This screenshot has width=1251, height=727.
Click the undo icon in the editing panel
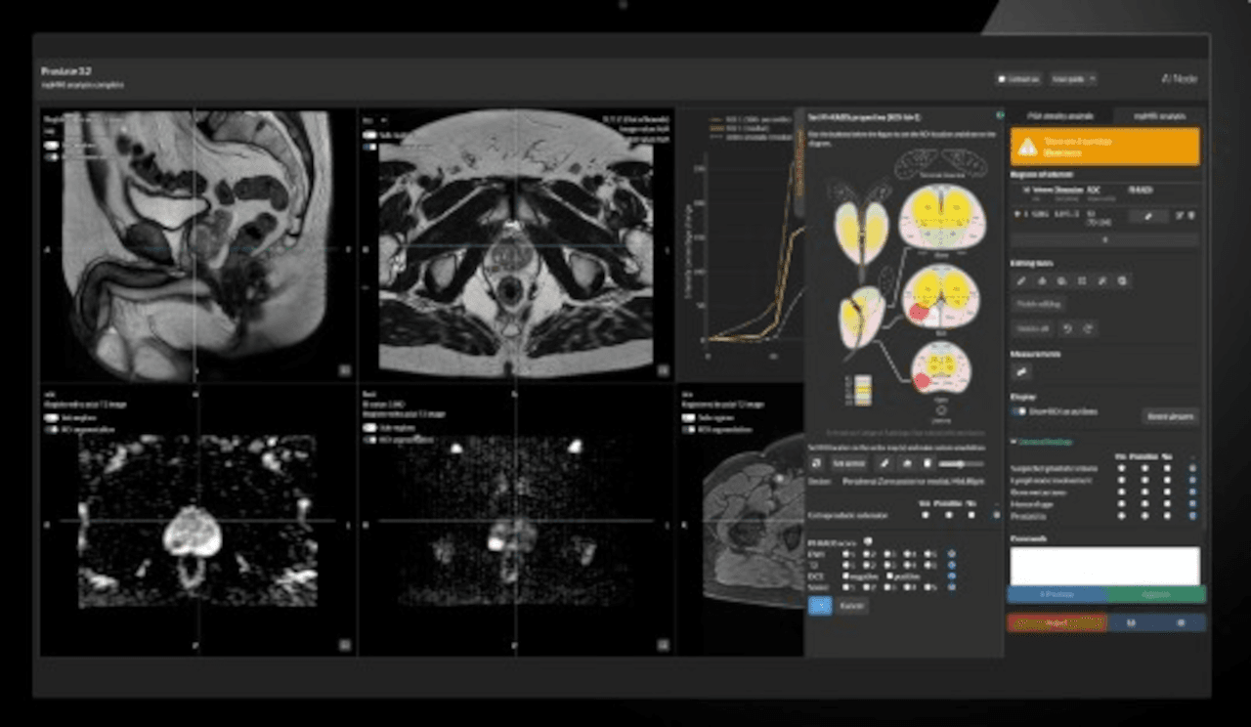[1067, 328]
